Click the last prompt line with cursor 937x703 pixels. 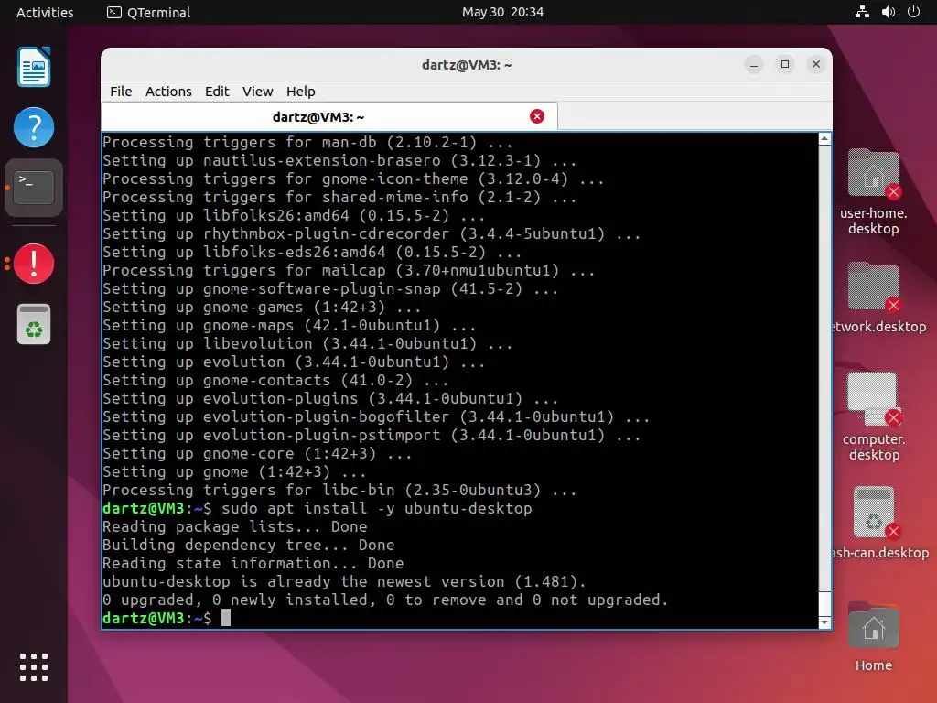click(x=167, y=618)
